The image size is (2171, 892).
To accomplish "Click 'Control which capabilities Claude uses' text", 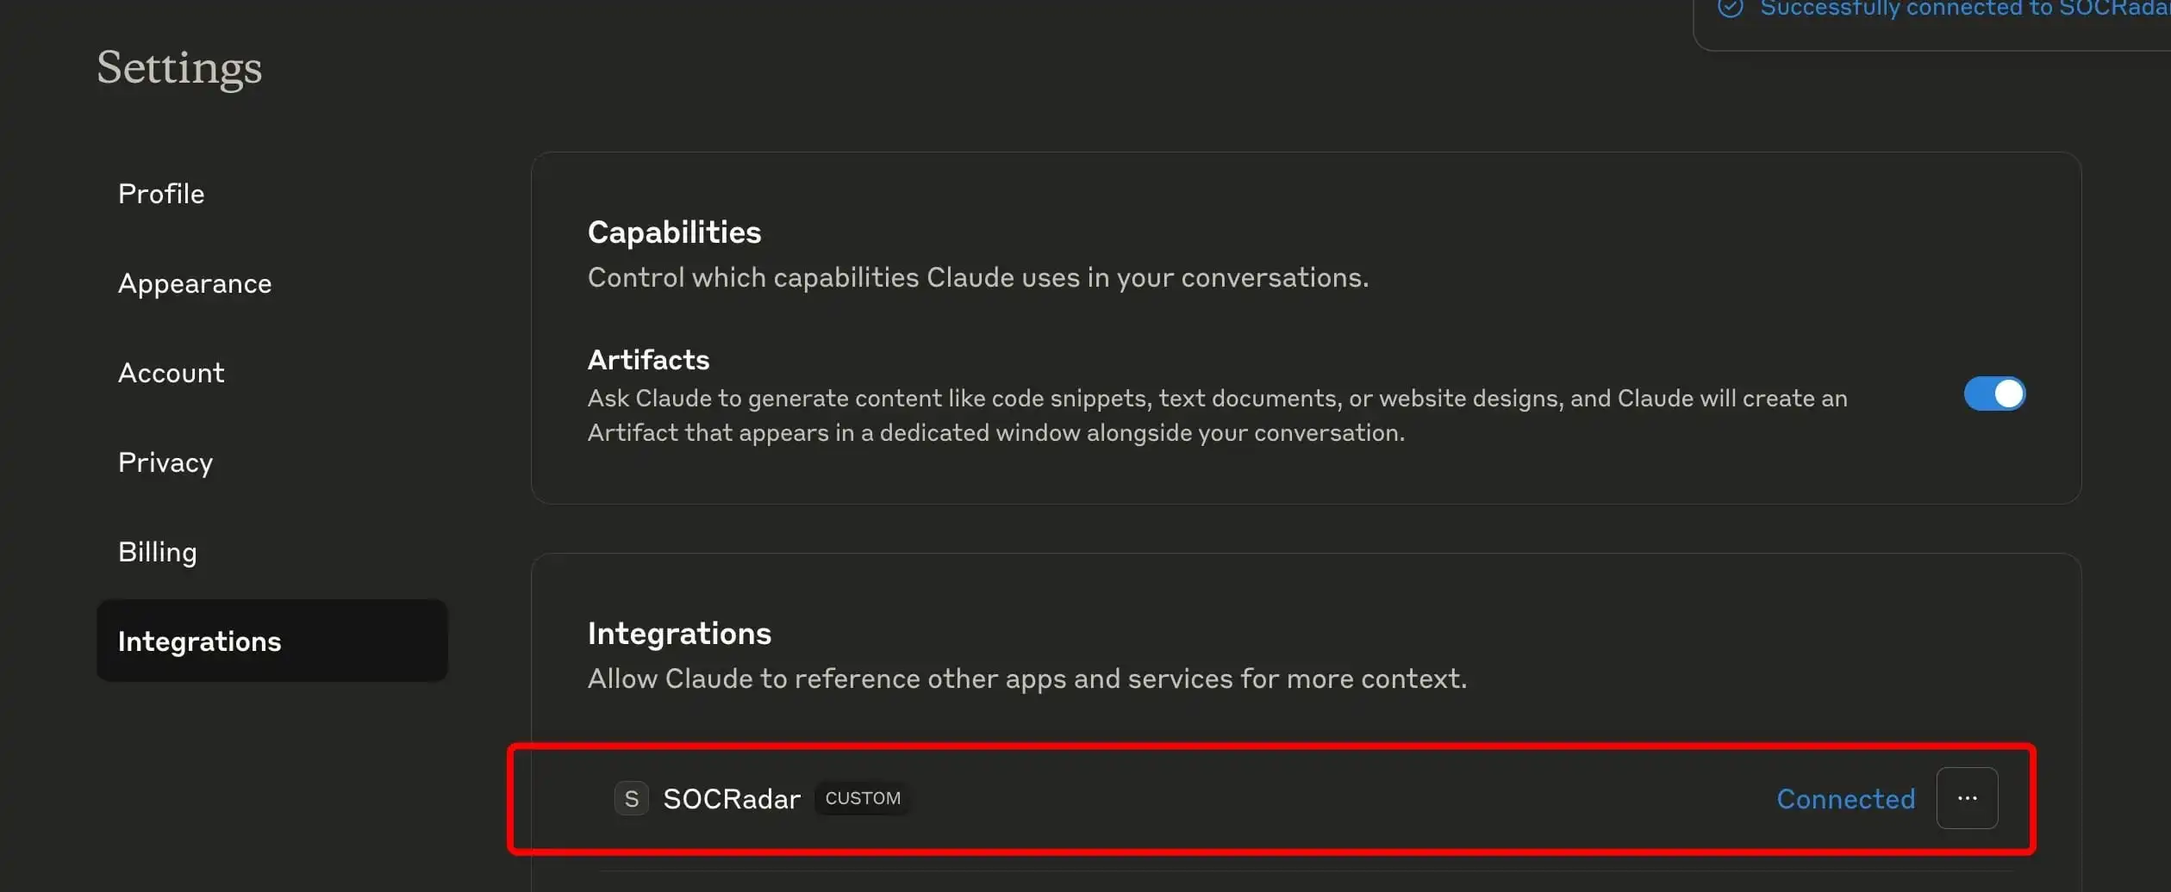I will point(977,278).
